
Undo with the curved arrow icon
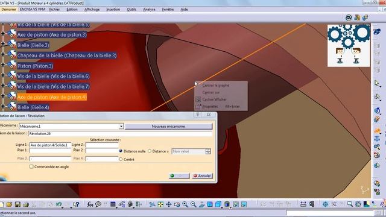click(59, 204)
